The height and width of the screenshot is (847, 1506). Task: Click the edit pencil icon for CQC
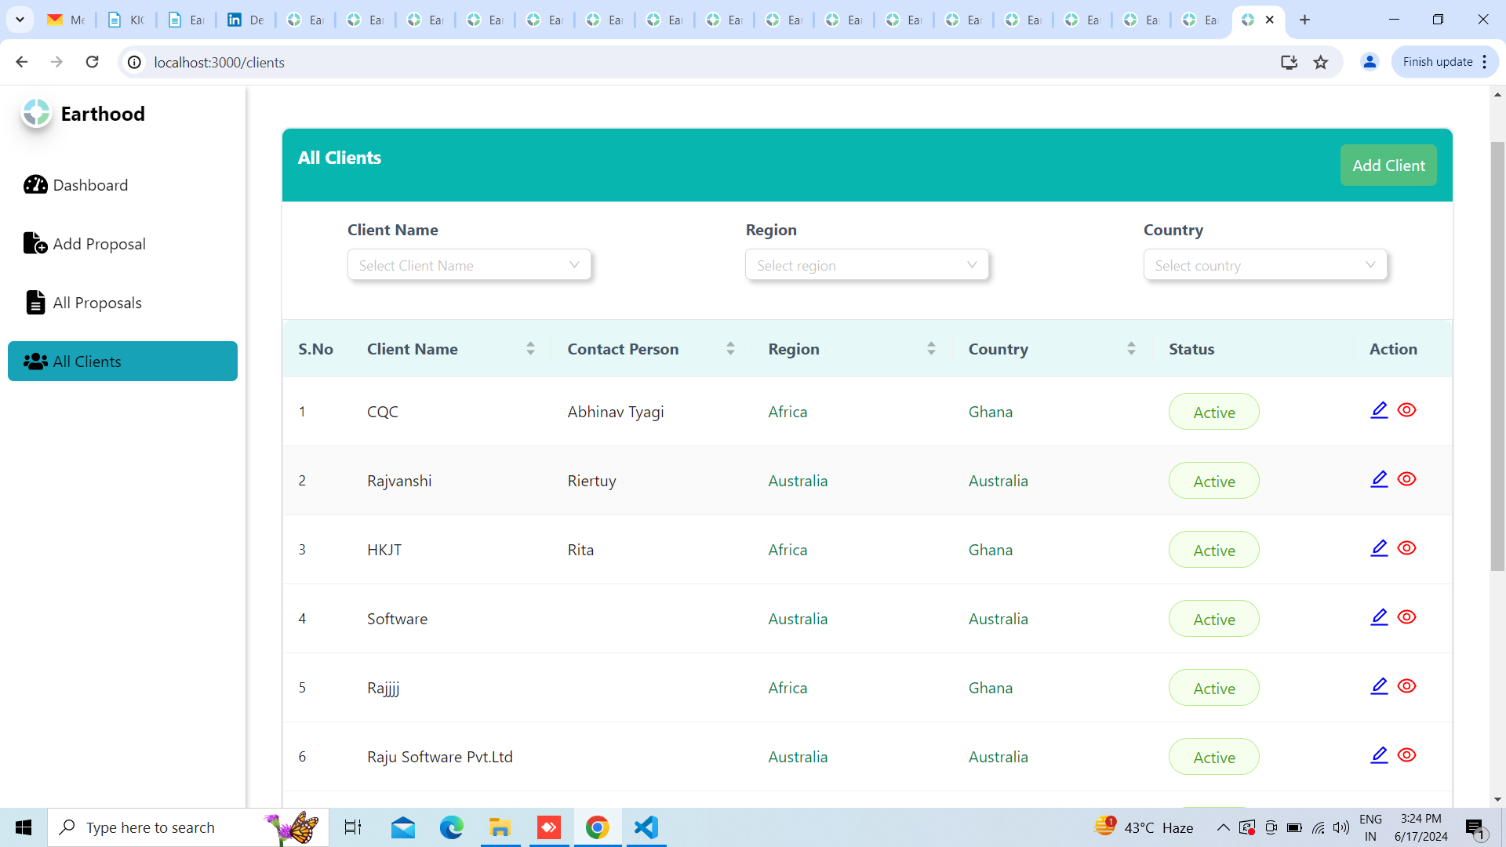pos(1379,410)
